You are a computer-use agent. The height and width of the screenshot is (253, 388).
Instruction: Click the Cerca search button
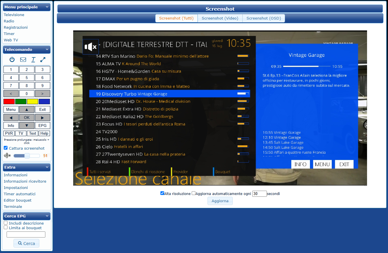[26, 243]
